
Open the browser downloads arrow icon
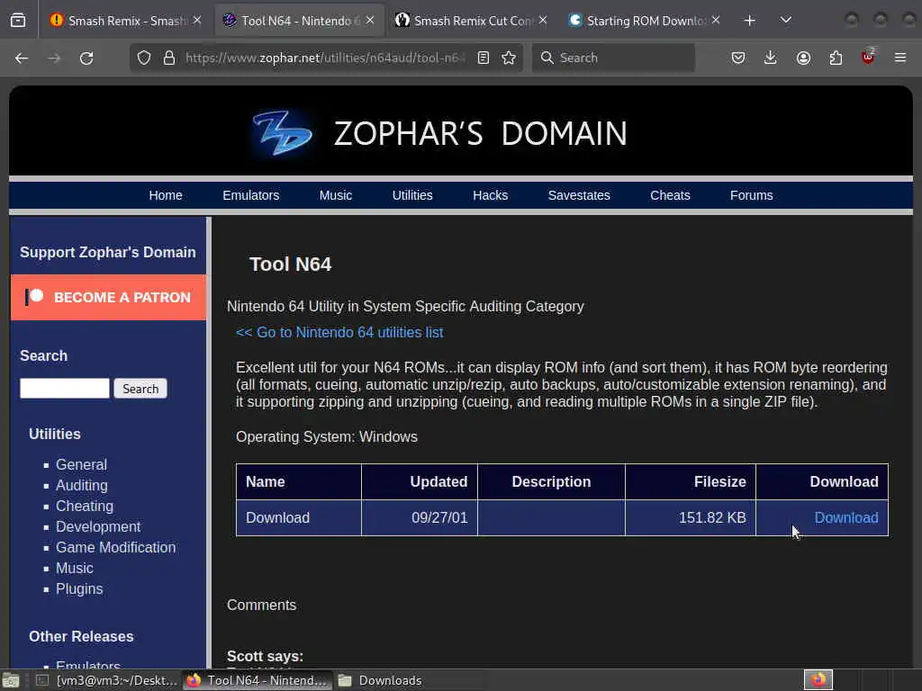(x=771, y=58)
